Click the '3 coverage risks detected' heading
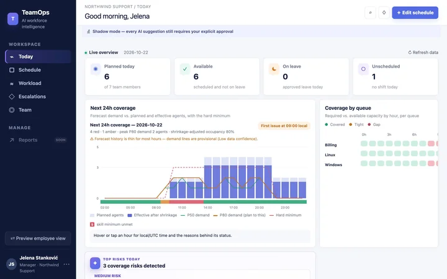 [x=134, y=265]
